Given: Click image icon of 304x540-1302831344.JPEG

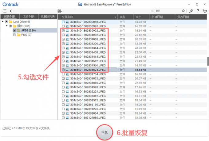Looking at the screenshot, I should (68, 48).
